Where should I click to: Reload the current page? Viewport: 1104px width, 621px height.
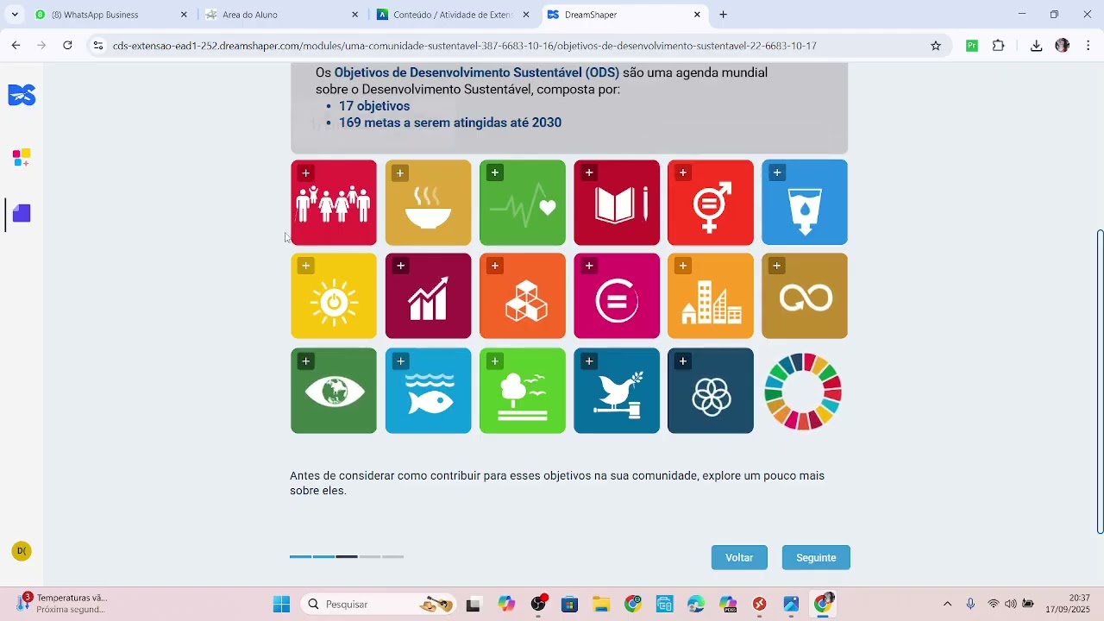point(67,46)
